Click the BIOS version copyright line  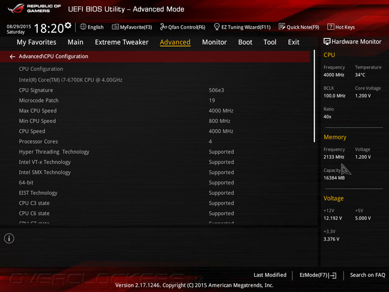(194, 286)
